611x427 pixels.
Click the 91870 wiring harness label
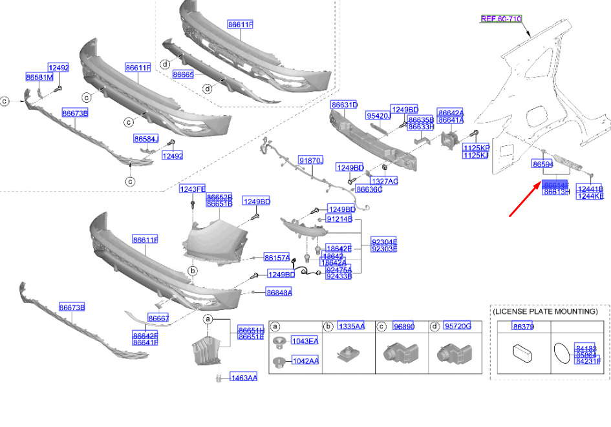310,160
